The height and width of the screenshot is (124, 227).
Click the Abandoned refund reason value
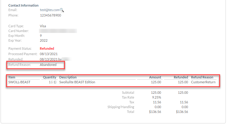pos(48,65)
